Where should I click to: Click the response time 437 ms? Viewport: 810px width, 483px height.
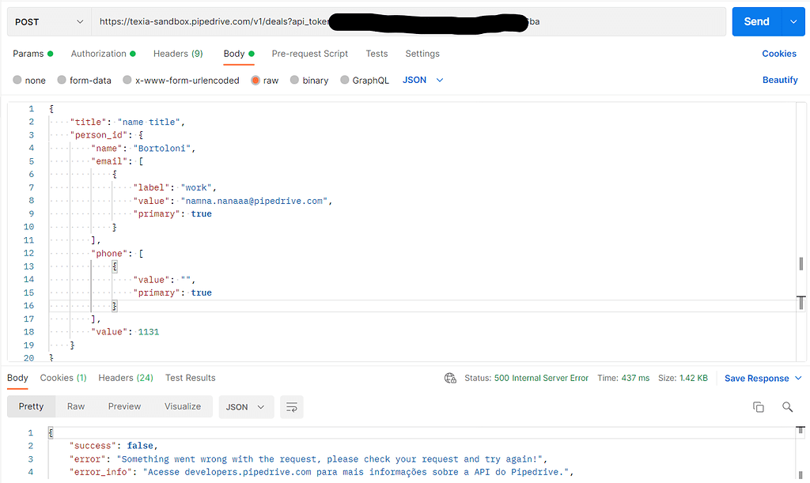[635, 378]
